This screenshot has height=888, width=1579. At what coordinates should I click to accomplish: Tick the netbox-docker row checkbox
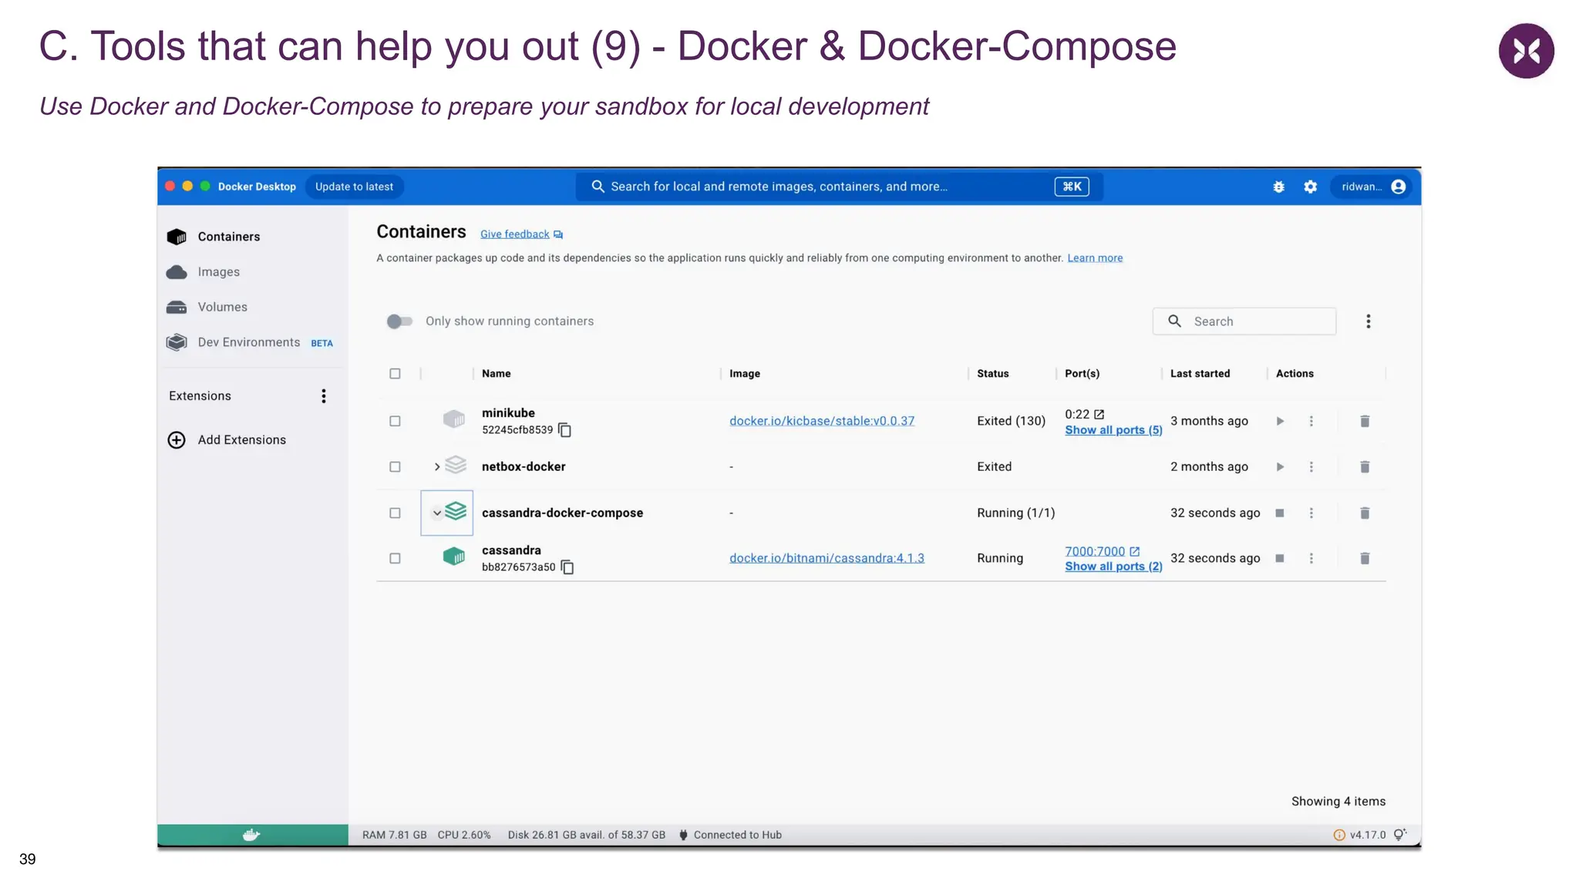pos(395,467)
